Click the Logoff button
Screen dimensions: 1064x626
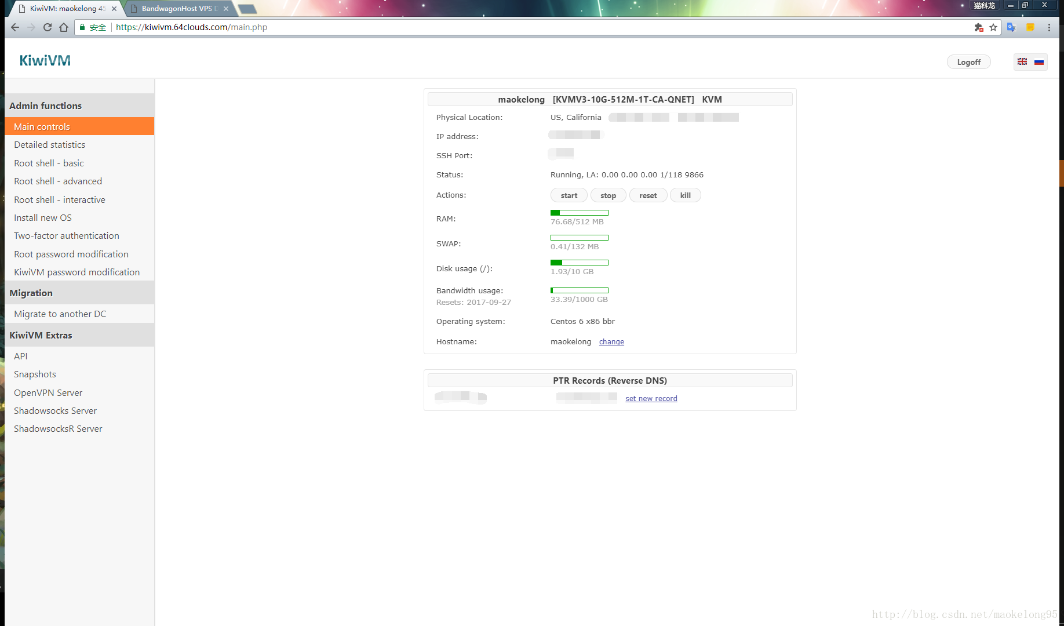969,62
